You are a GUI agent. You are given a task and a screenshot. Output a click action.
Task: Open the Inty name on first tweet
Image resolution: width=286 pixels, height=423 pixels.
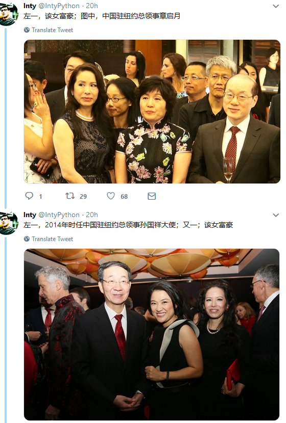pos(30,6)
